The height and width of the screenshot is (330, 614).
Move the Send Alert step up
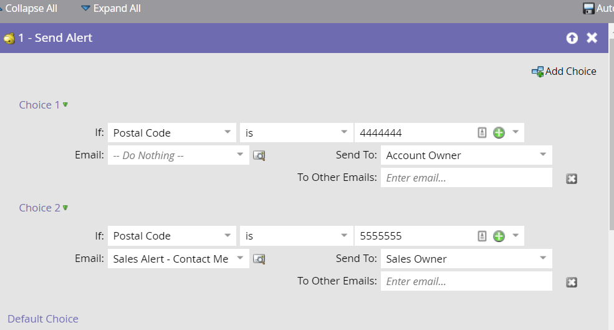click(x=572, y=38)
